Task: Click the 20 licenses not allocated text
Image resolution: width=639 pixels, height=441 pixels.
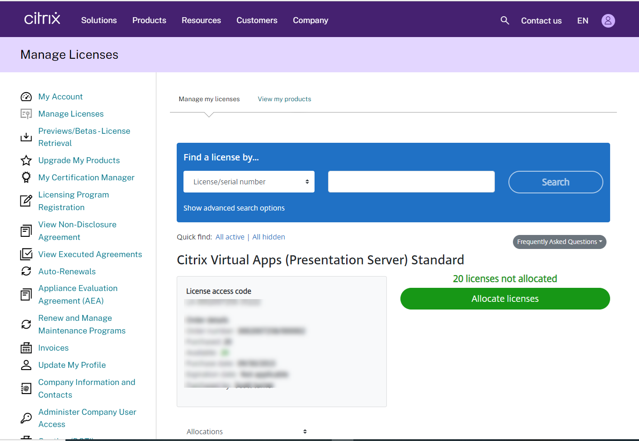Action: point(505,279)
